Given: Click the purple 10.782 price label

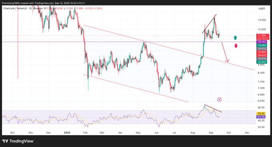Looking at the screenshot, I should [x=262, y=42].
